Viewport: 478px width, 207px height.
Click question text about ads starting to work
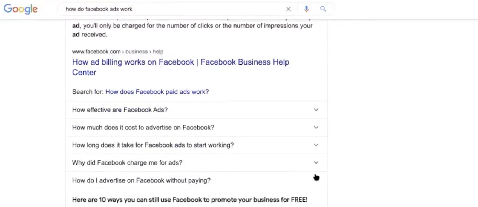[x=153, y=145]
